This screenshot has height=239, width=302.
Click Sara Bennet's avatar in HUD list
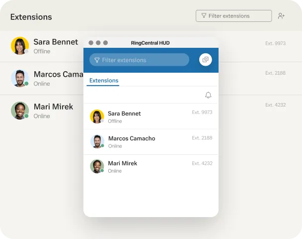(x=97, y=117)
